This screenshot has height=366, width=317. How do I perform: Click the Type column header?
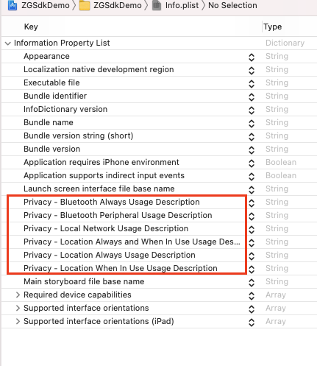pos(273,27)
